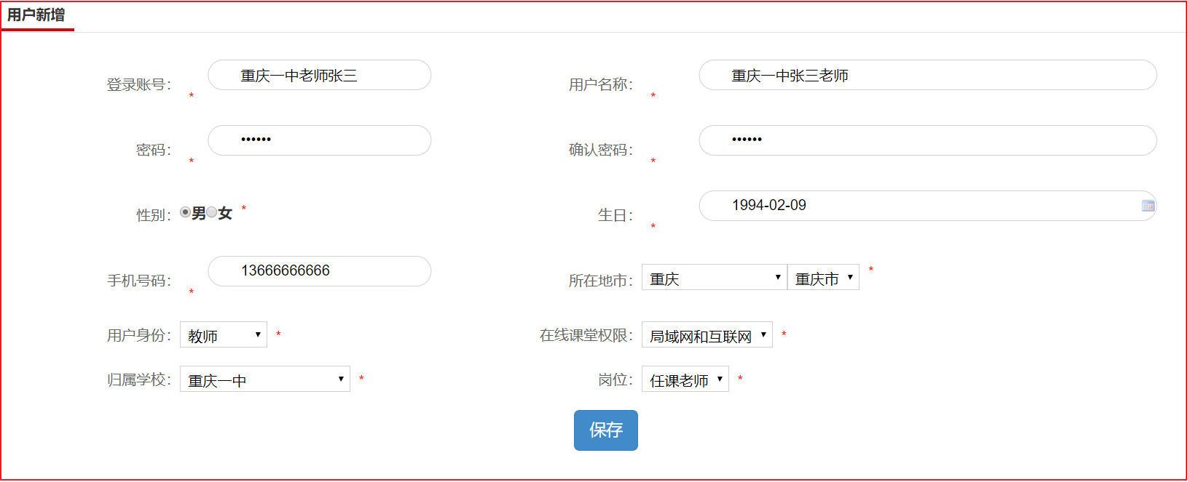Open the 归属学校 dropdown showing 重庆一中
This screenshot has width=1188, height=482.
pyautogui.click(x=264, y=379)
